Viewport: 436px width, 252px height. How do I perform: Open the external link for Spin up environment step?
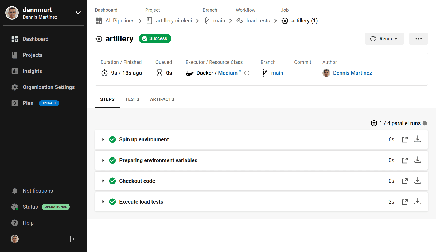(x=405, y=139)
